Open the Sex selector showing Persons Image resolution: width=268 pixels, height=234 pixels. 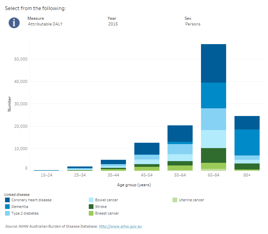[193, 24]
